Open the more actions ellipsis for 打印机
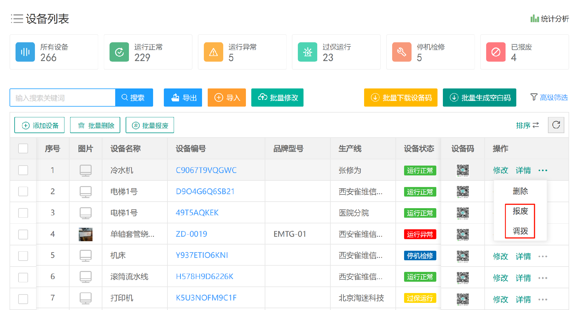The width and height of the screenshot is (573, 310). click(x=543, y=299)
